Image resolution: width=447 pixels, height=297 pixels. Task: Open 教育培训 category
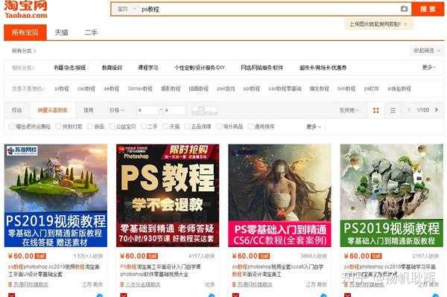[x=112, y=68]
